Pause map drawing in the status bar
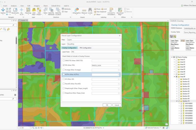Screen dimensions: 196x130 coord(164,128)
